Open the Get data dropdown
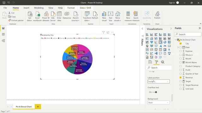Screen dimensions: 202x113 point(30,16)
